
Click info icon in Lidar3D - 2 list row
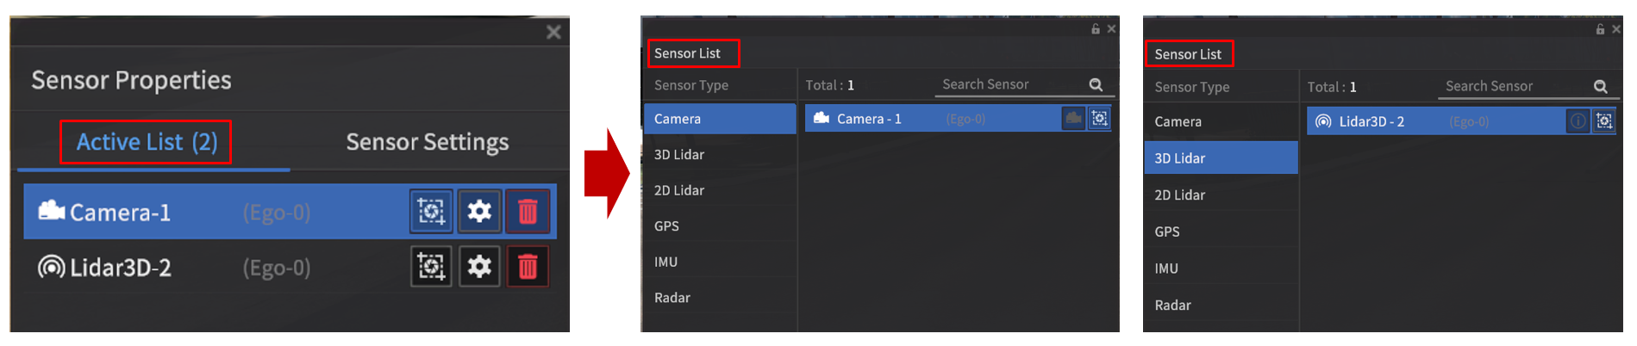1578,121
